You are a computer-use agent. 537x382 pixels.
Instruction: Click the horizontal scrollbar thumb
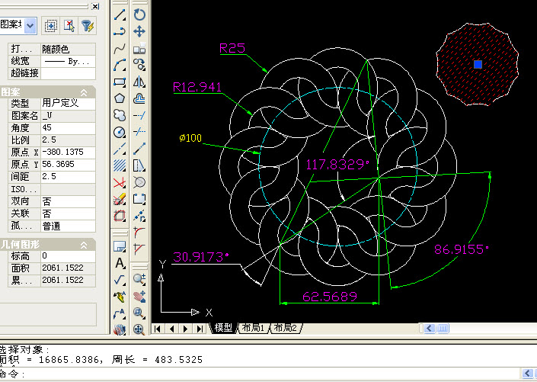pos(443,329)
